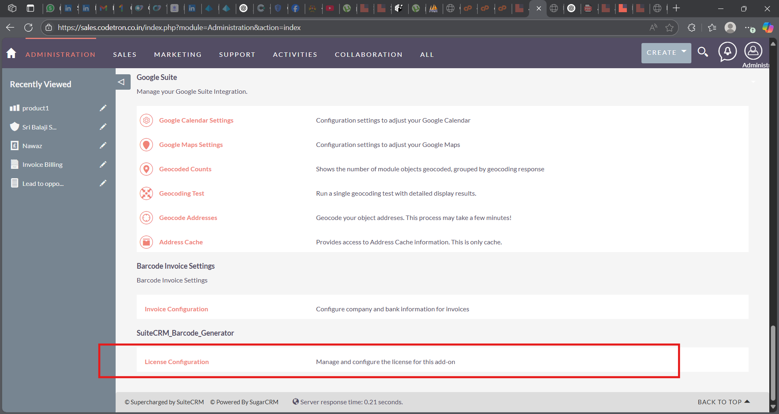Open product1 in Recently Viewed
Viewport: 779px width, 414px height.
(x=35, y=108)
